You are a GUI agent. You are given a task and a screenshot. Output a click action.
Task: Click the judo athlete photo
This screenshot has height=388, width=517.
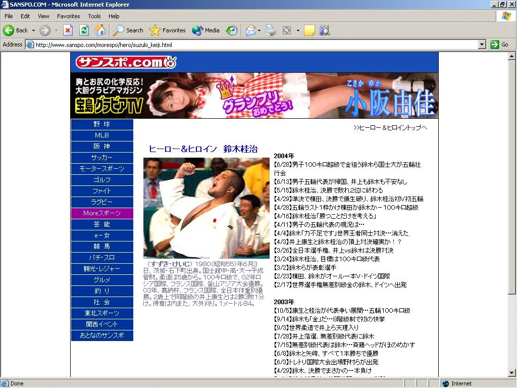pos(206,208)
